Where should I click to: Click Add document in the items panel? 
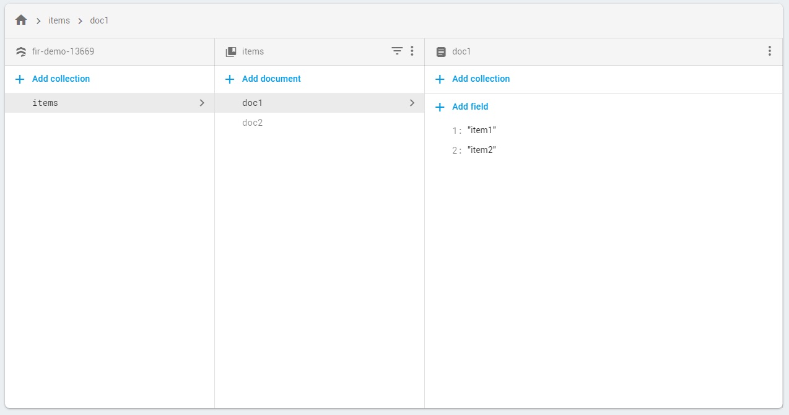click(272, 79)
